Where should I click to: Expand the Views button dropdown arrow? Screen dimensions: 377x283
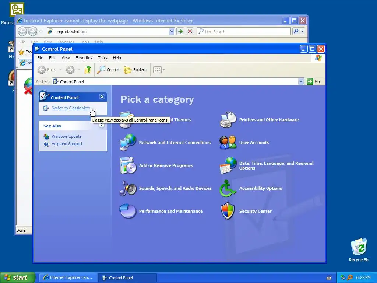[164, 70]
